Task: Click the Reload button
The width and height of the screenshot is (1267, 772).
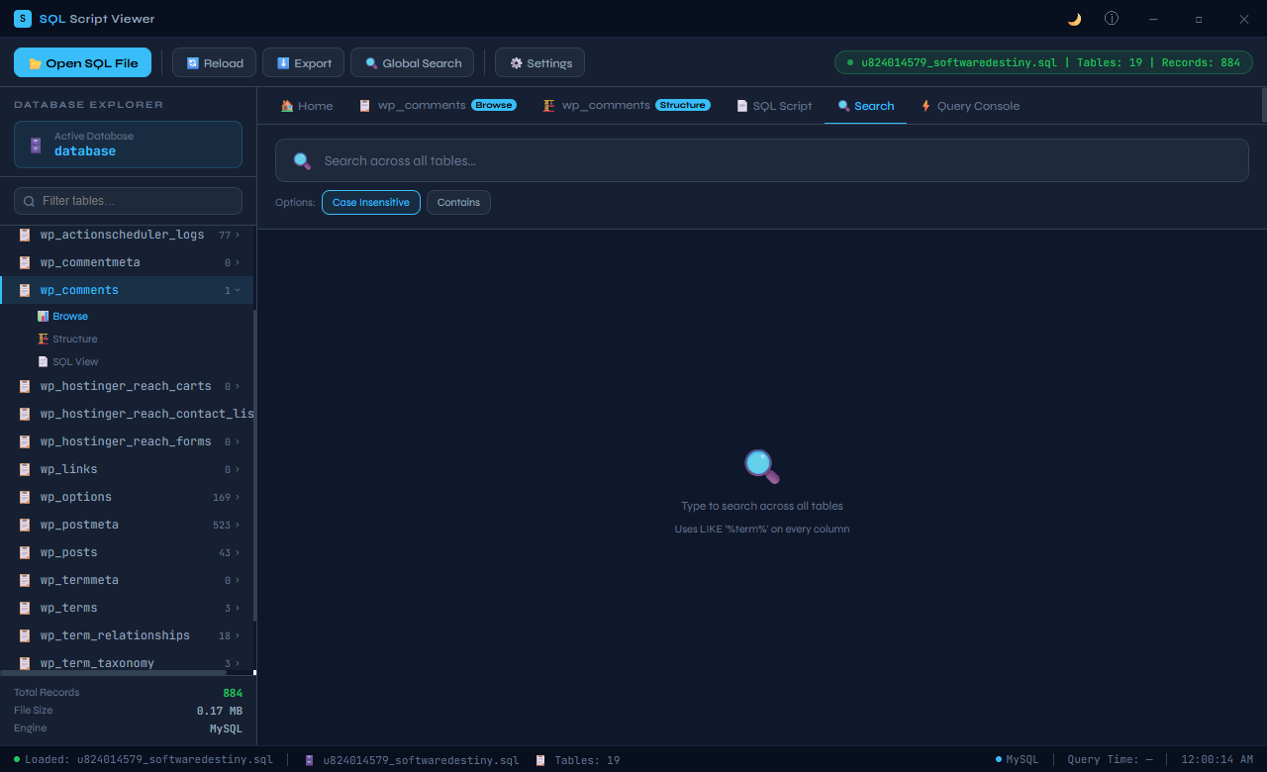Action: coord(215,62)
